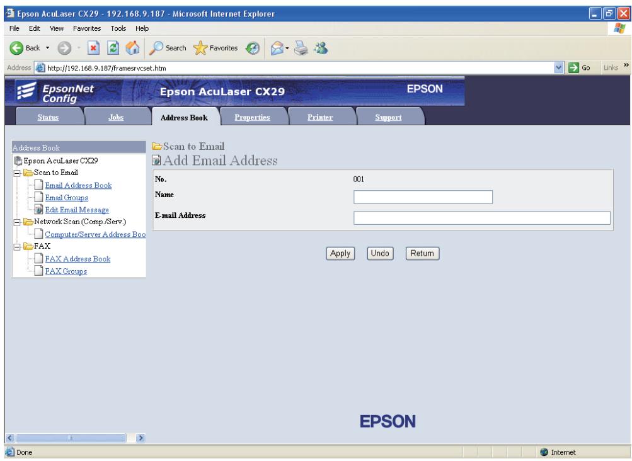Open the Forward history dropdown arrow
The height and width of the screenshot is (461, 632).
click(79, 48)
